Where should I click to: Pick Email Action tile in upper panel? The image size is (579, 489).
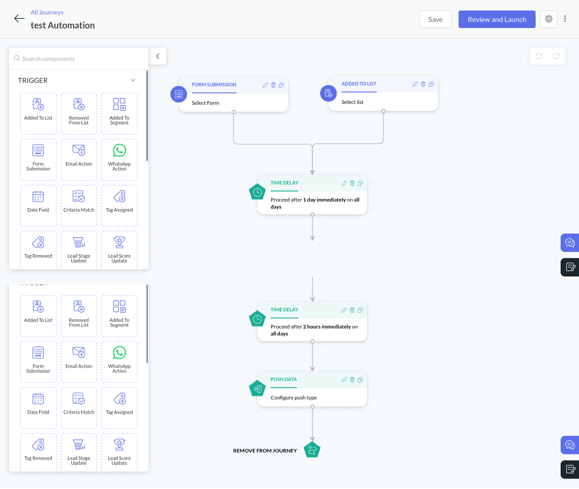click(79, 159)
